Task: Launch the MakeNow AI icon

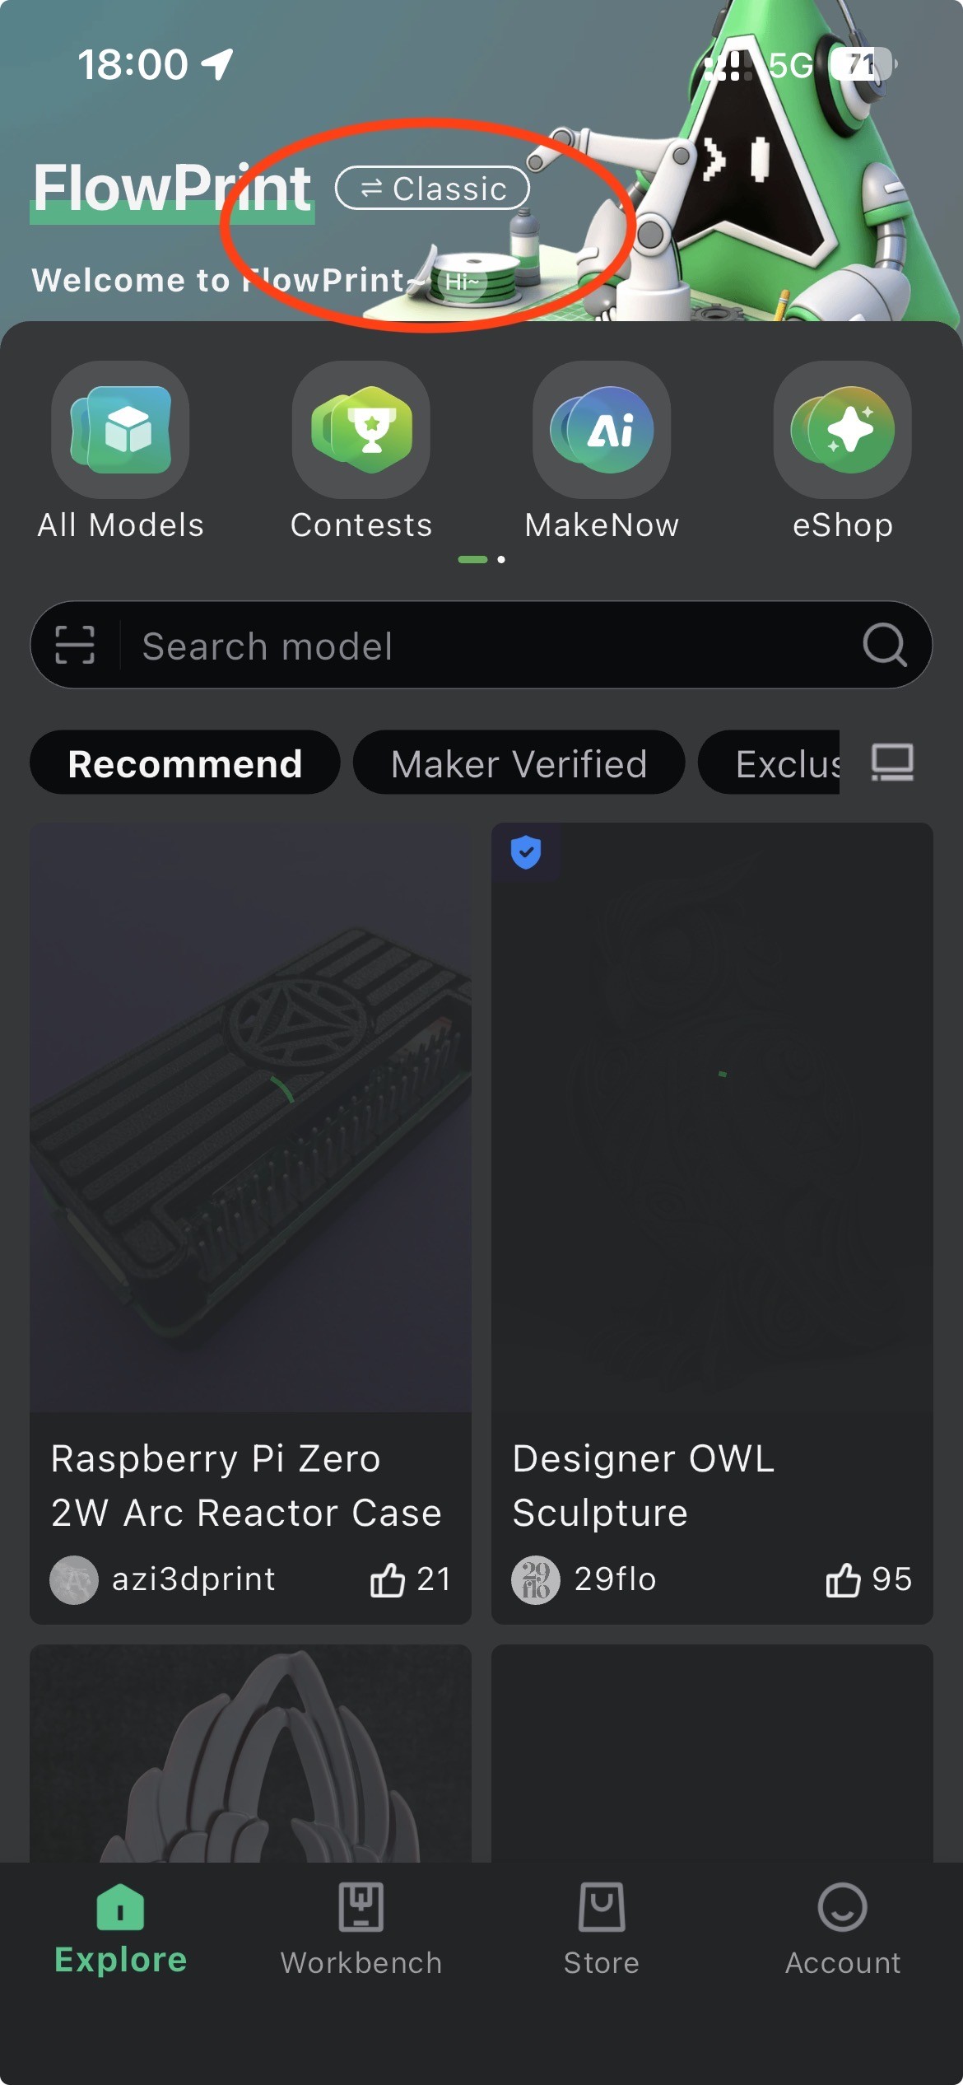Action: pyautogui.click(x=602, y=430)
